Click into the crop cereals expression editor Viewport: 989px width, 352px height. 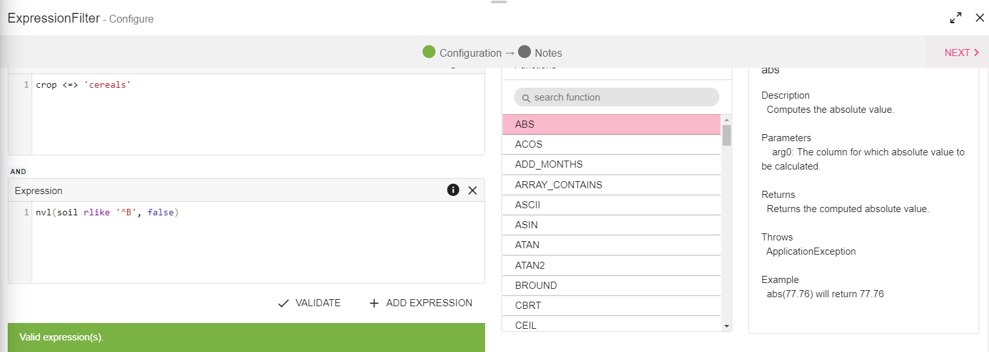(258, 116)
